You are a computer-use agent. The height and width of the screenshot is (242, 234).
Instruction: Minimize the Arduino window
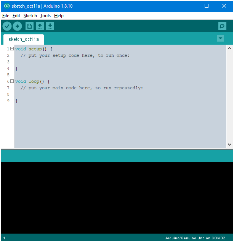(x=189, y=6)
